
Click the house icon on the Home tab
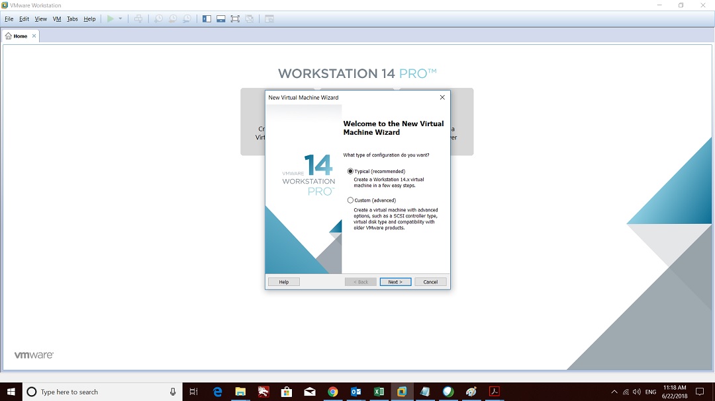pyautogui.click(x=8, y=36)
